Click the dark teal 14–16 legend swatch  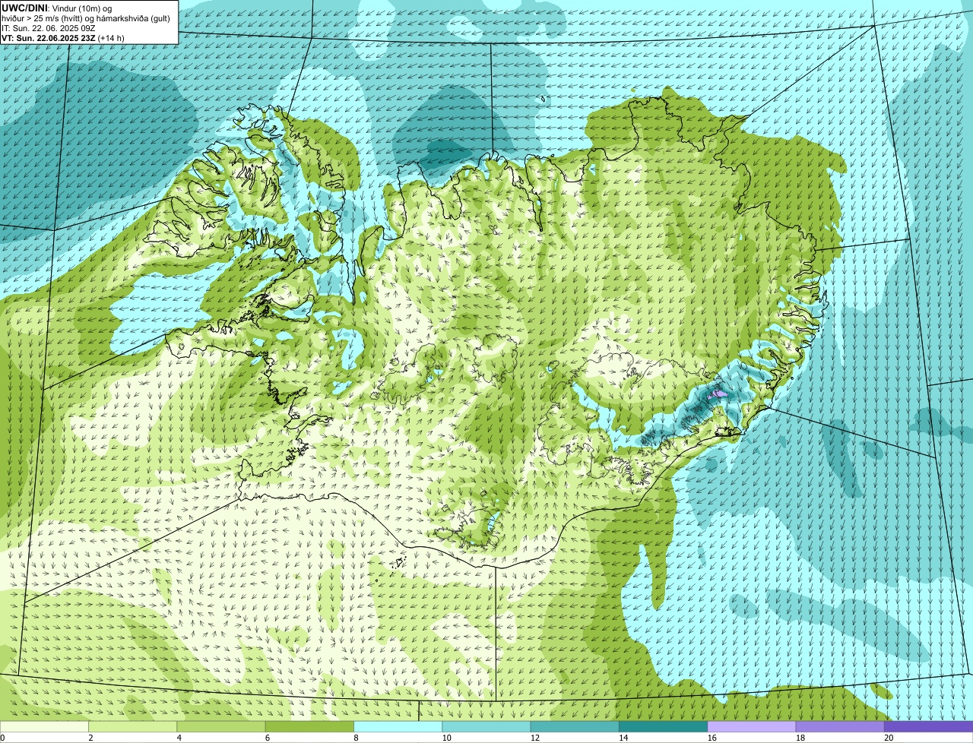pos(663,726)
